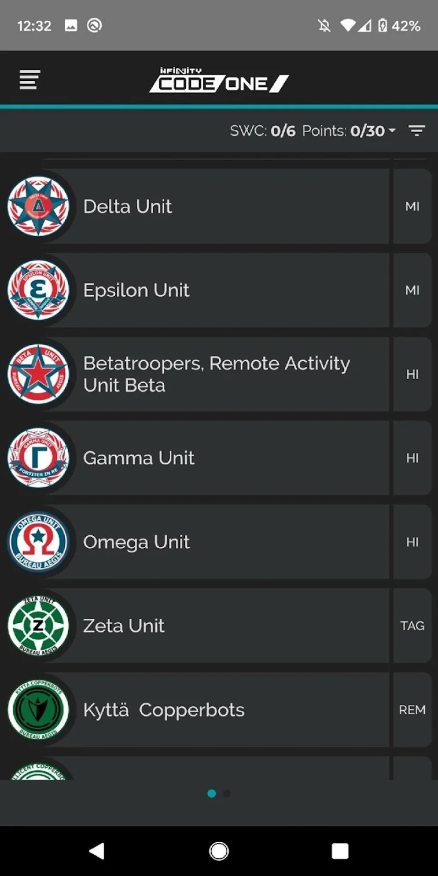Tap the Delta Unit emblem
438x876 pixels.
pos(38,207)
